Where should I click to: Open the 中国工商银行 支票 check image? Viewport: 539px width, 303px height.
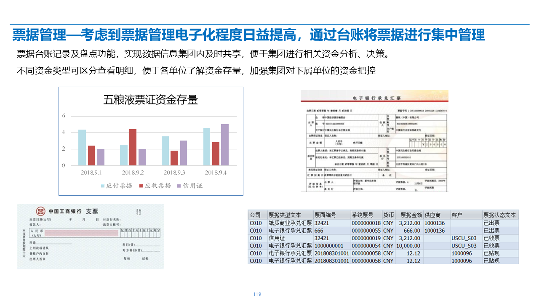point(91,237)
